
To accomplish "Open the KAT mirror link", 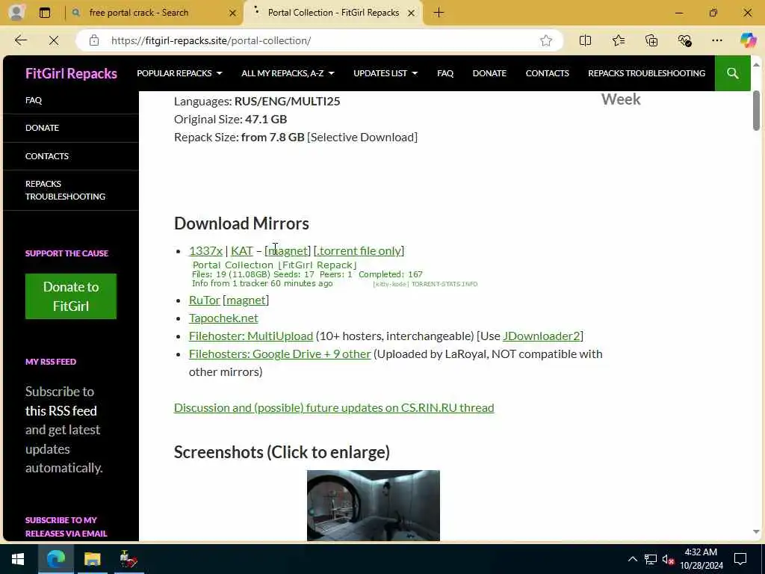I will click(241, 251).
